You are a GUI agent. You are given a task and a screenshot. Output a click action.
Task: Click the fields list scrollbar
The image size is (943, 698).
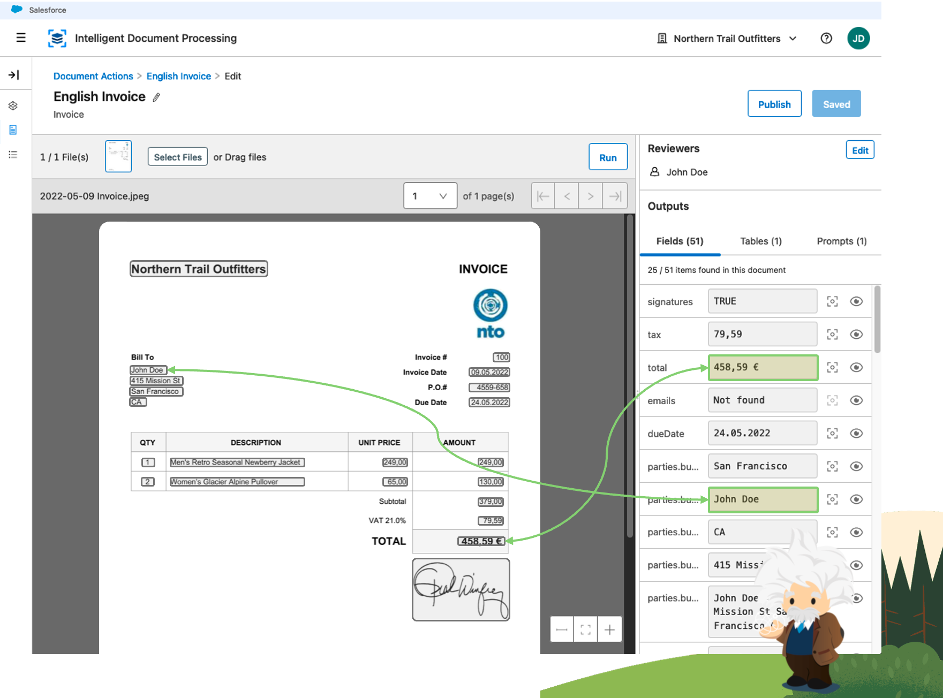(877, 320)
